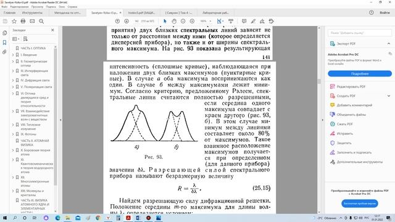Screen dimensions: 395x222
Task: Send the file by email with the envelope icon
Action: [x=32, y=22]
